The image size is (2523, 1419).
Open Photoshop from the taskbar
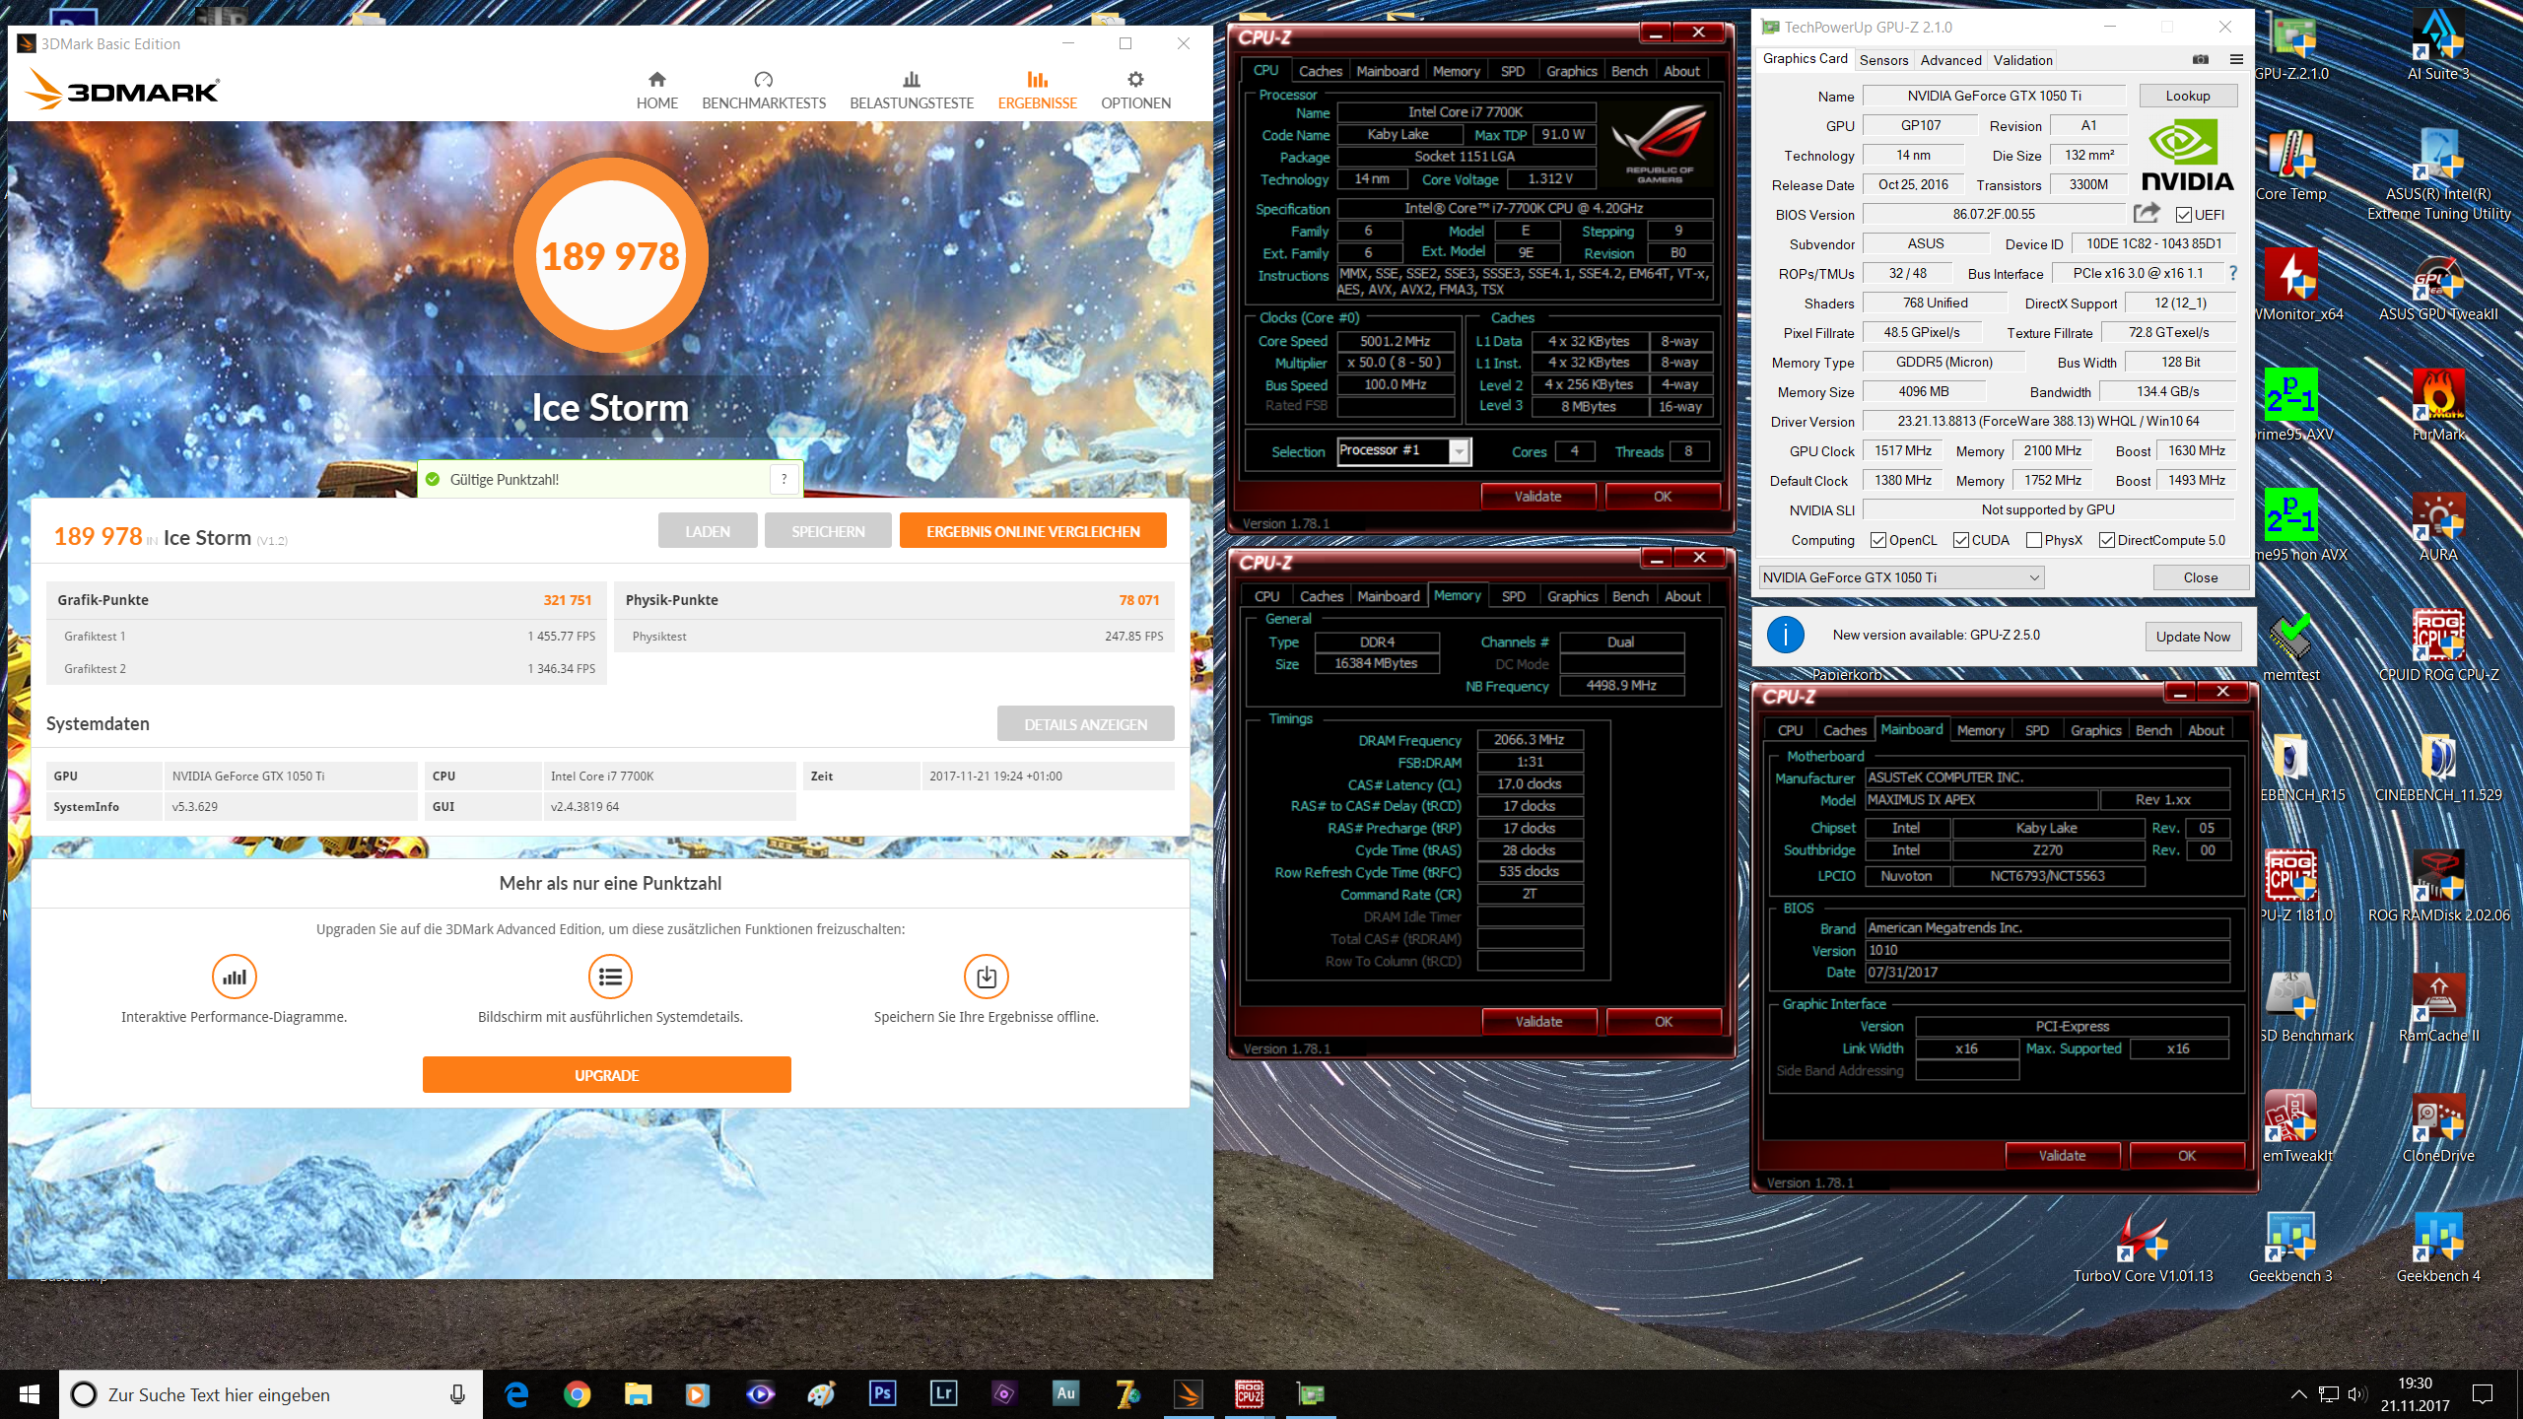[x=882, y=1393]
